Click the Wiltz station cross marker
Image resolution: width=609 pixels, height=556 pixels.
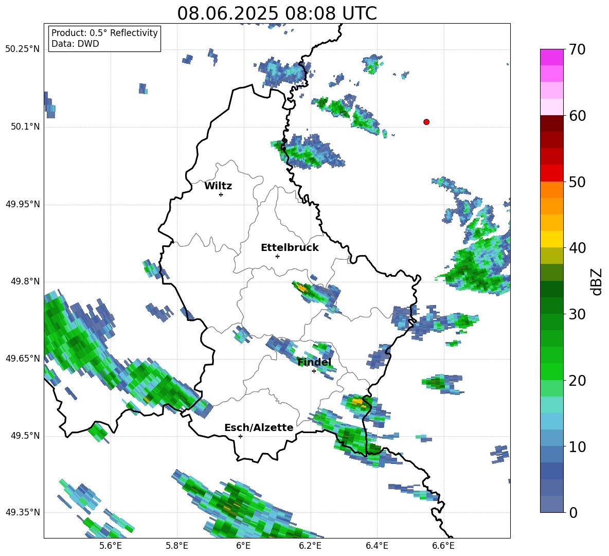[221, 194]
